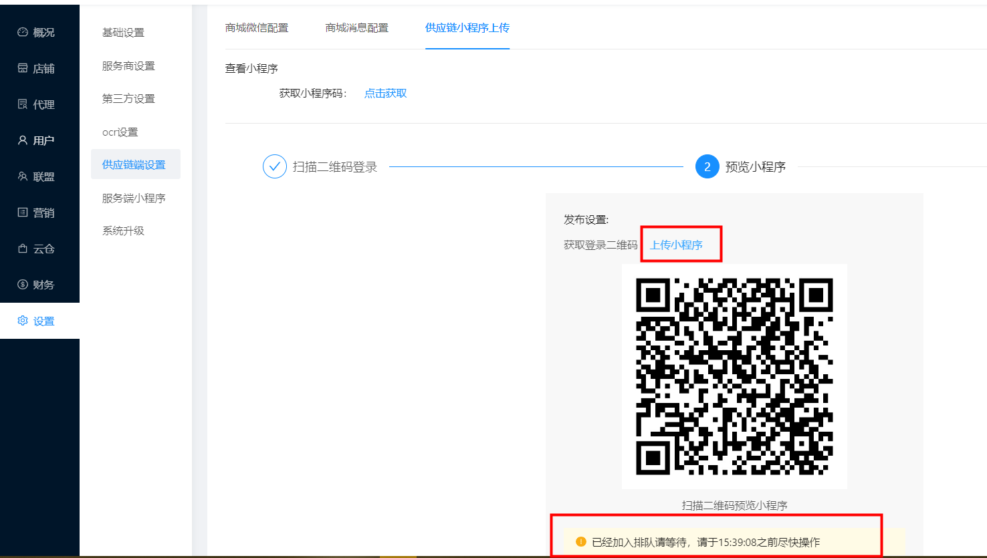Click 获取小程序码 label
Viewport: 987px width, 558px height.
tap(313, 94)
